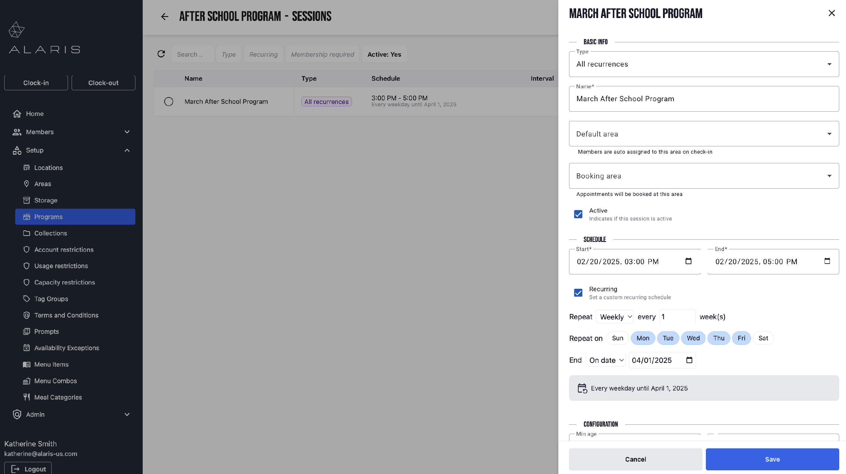Open calendar picker in Start field
846x474 pixels.
(688, 261)
